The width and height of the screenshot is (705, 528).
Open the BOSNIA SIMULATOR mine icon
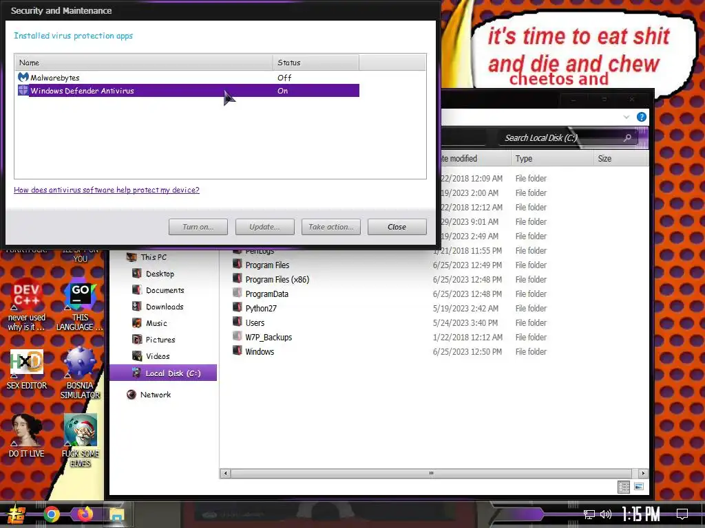click(x=80, y=362)
